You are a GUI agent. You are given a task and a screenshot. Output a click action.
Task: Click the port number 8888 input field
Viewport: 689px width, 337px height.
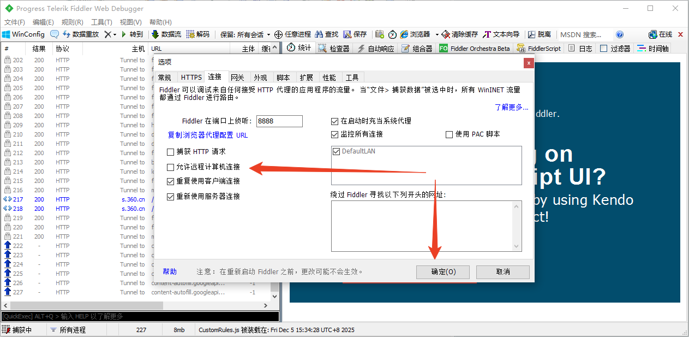pos(279,121)
